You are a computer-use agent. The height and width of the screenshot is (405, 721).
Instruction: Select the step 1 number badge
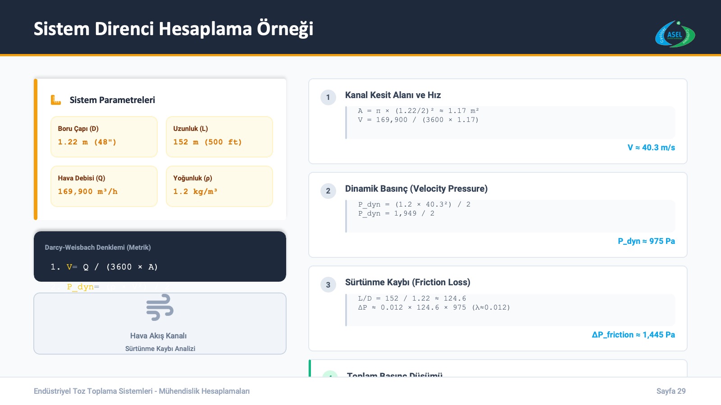(328, 97)
